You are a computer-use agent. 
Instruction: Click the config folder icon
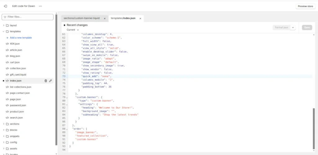click(7, 142)
